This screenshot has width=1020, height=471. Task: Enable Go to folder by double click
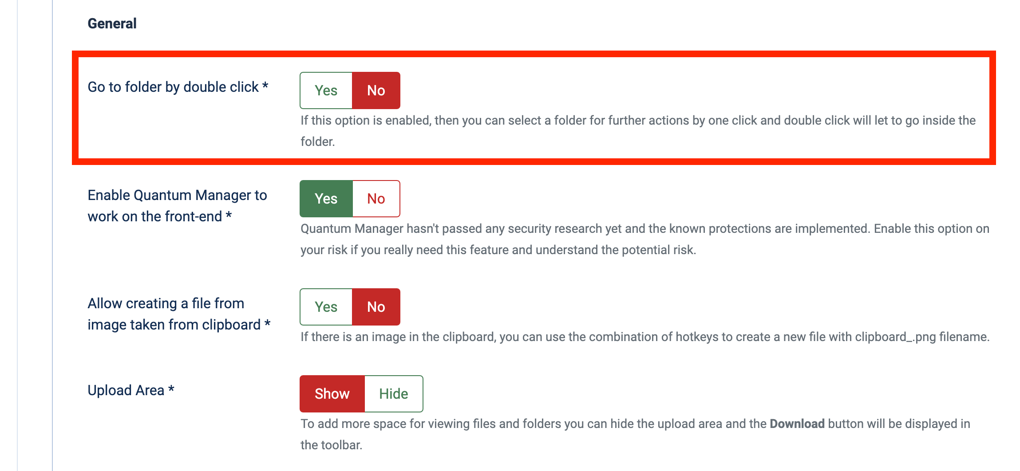click(x=326, y=90)
